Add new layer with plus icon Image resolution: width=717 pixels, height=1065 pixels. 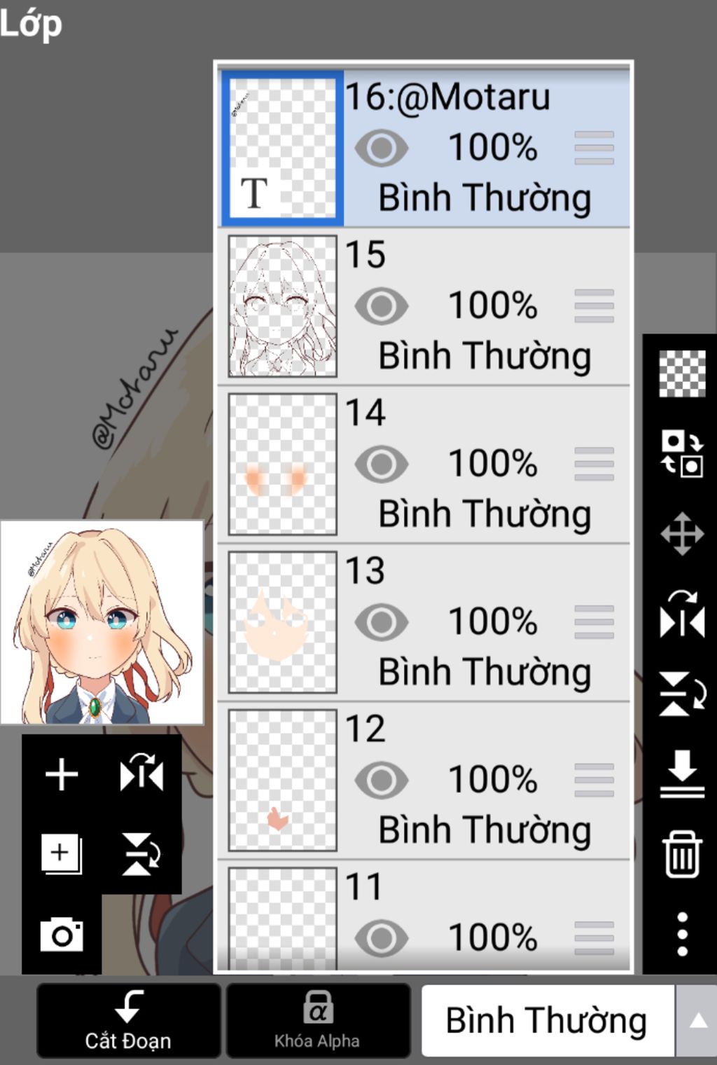[x=62, y=774]
